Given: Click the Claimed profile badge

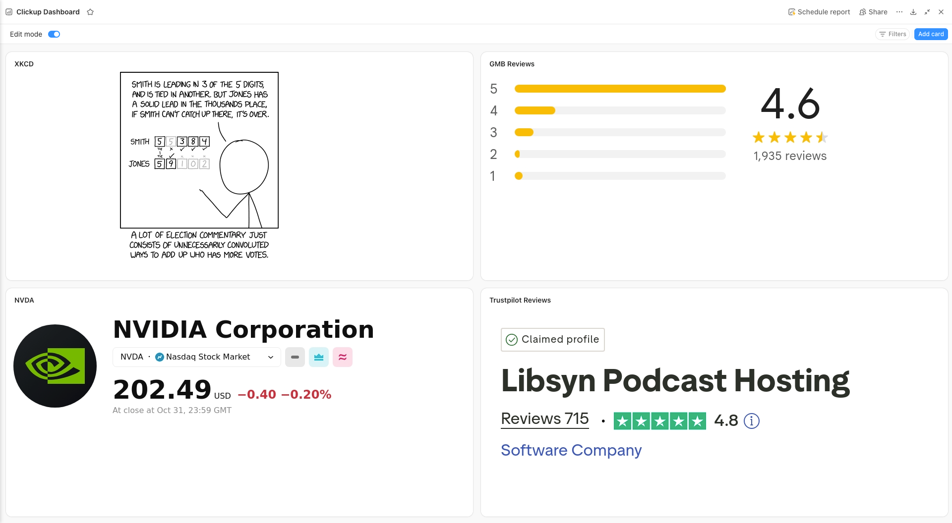Looking at the screenshot, I should 553,340.
